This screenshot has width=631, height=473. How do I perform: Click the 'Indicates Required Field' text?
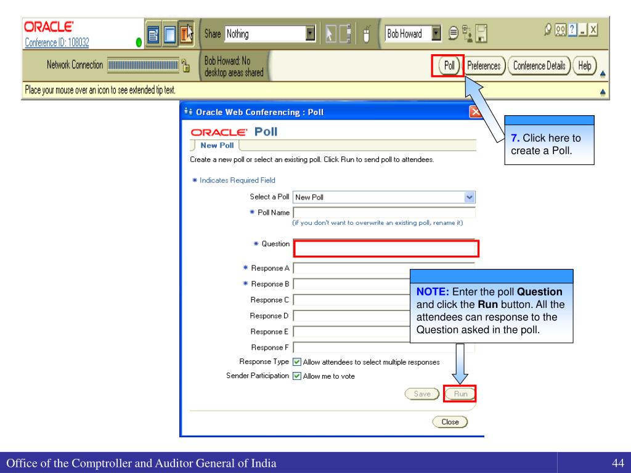(x=237, y=180)
